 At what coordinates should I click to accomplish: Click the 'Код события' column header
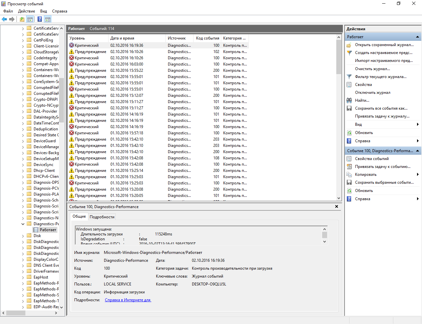207,38
